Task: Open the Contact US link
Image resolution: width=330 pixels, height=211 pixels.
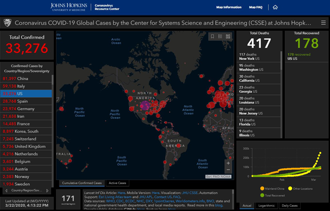Action: [163, 197]
